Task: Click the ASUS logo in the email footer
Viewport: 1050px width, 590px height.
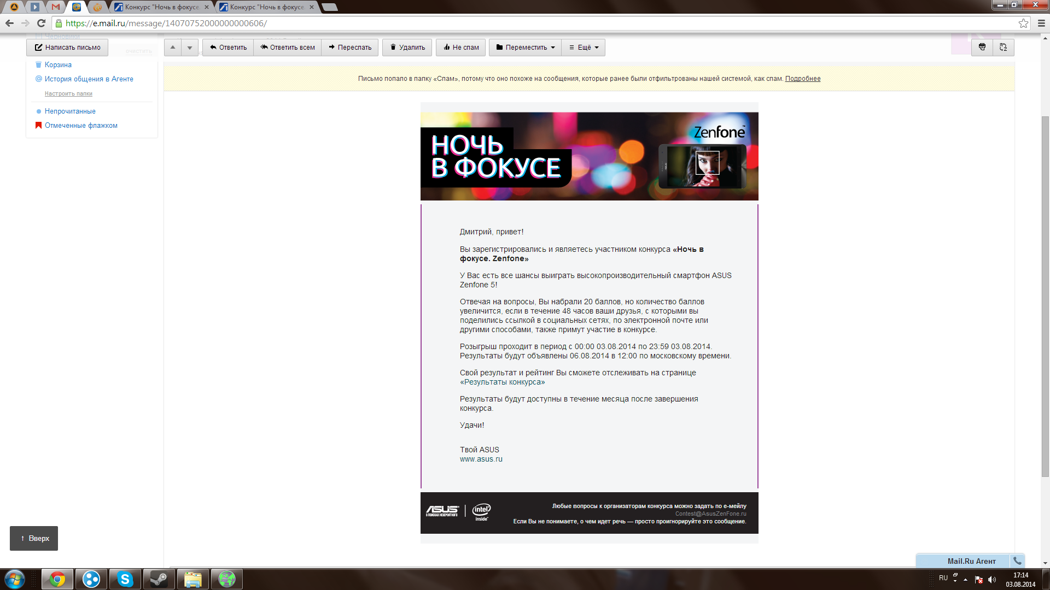Action: pyautogui.click(x=442, y=511)
